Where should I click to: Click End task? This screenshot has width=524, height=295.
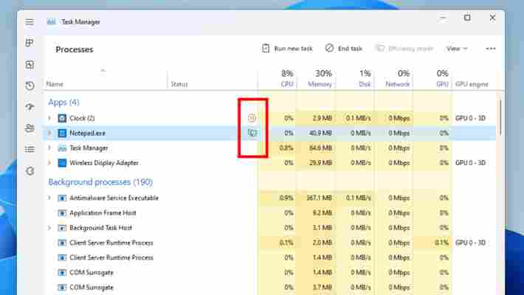tap(344, 49)
